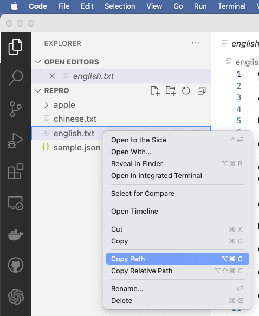The image size is (259, 316).
Task: Click the New File icon in REPRO header
Action: tap(155, 90)
